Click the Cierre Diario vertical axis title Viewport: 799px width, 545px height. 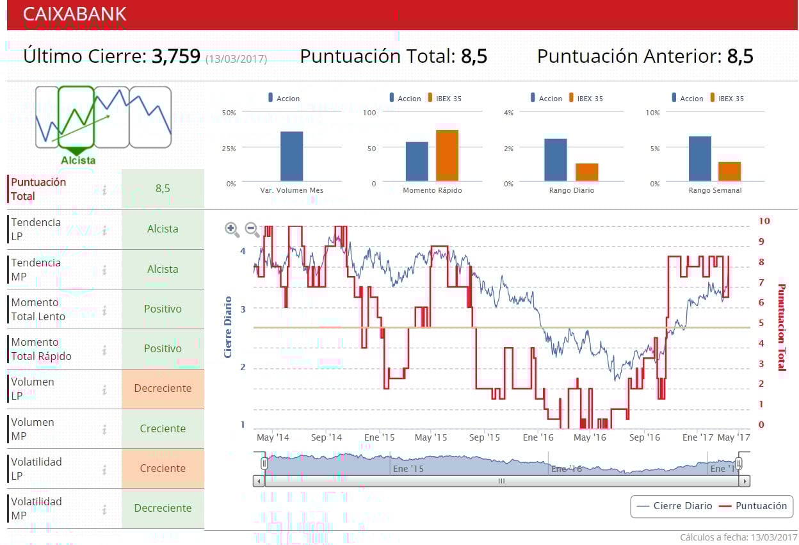228,327
